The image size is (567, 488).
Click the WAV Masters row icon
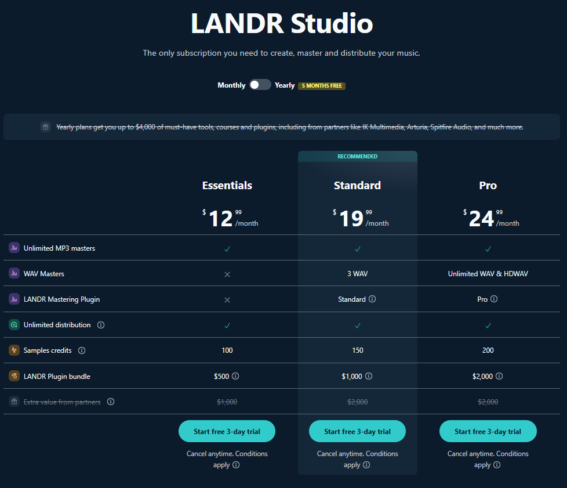click(x=14, y=273)
